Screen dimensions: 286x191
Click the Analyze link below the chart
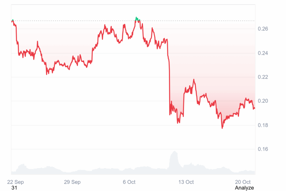[x=244, y=188]
